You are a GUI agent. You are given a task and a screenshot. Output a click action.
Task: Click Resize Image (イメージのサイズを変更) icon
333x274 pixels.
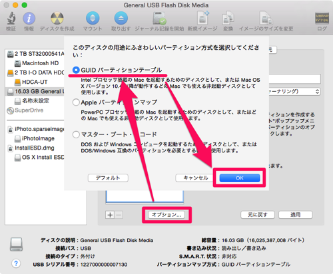[x=266, y=18]
